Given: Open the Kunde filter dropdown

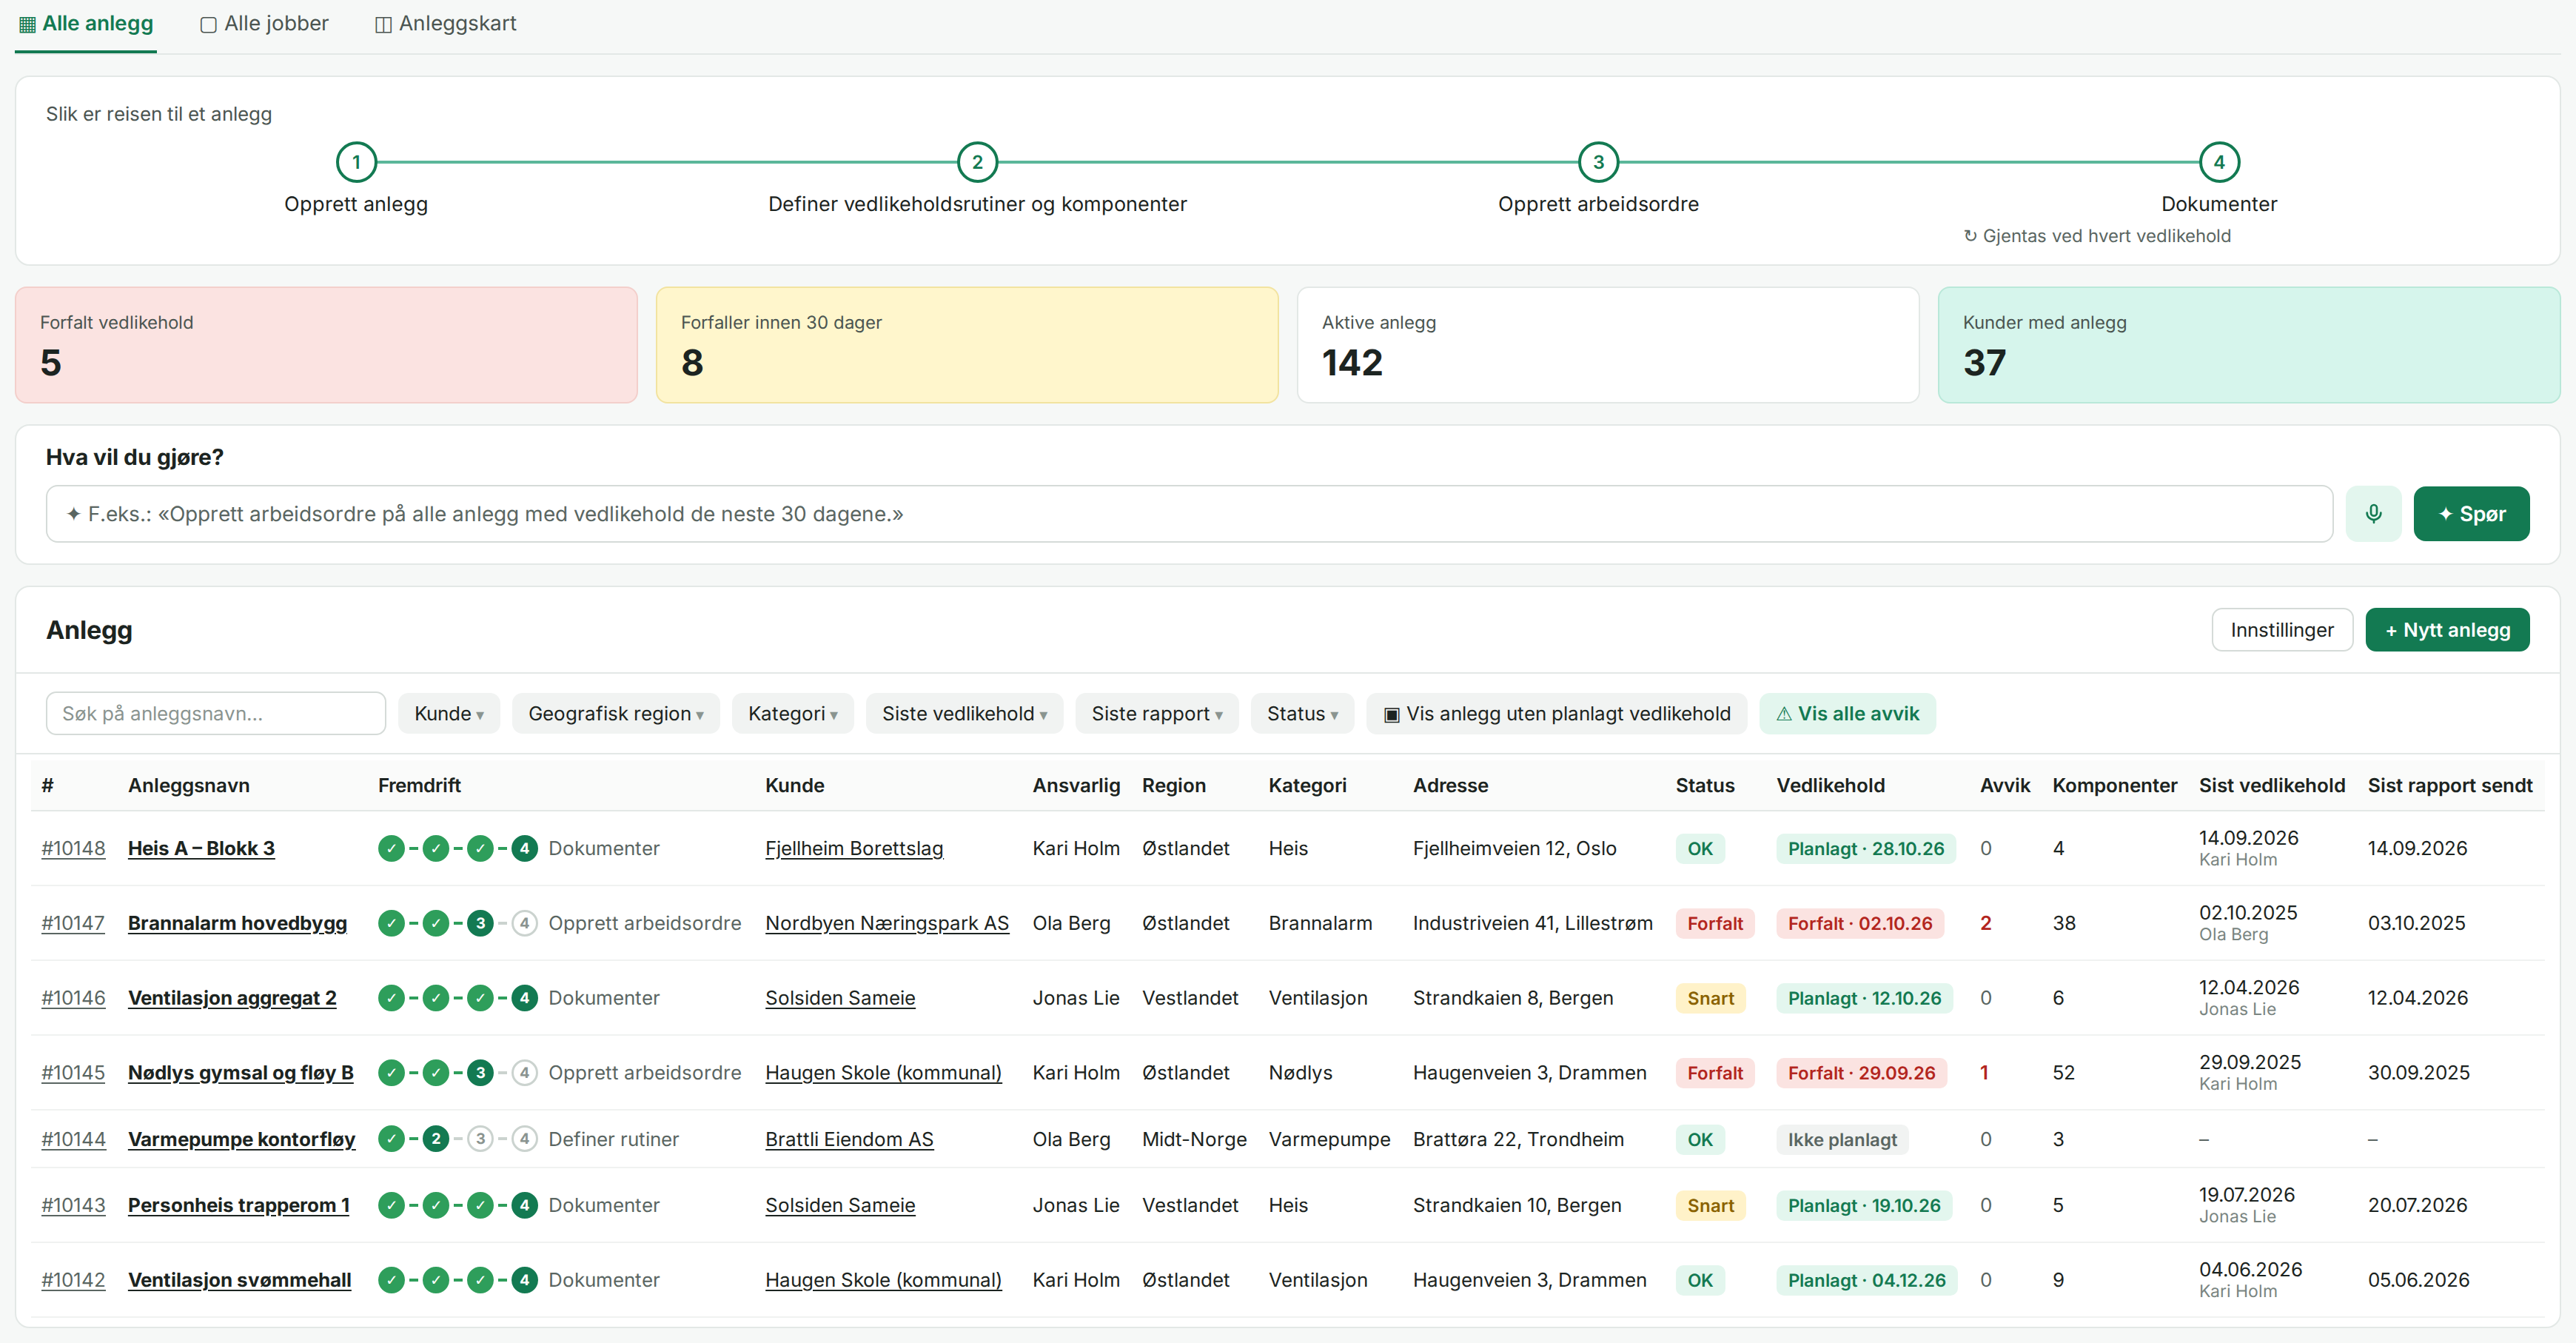Looking at the screenshot, I should (x=449, y=714).
